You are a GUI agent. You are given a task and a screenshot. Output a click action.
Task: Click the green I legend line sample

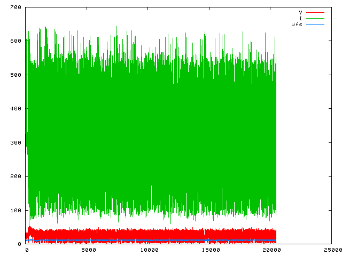coord(315,18)
